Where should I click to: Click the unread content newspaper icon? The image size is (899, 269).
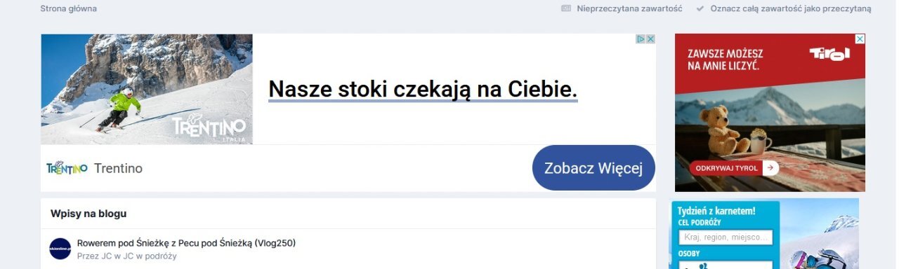(x=566, y=9)
